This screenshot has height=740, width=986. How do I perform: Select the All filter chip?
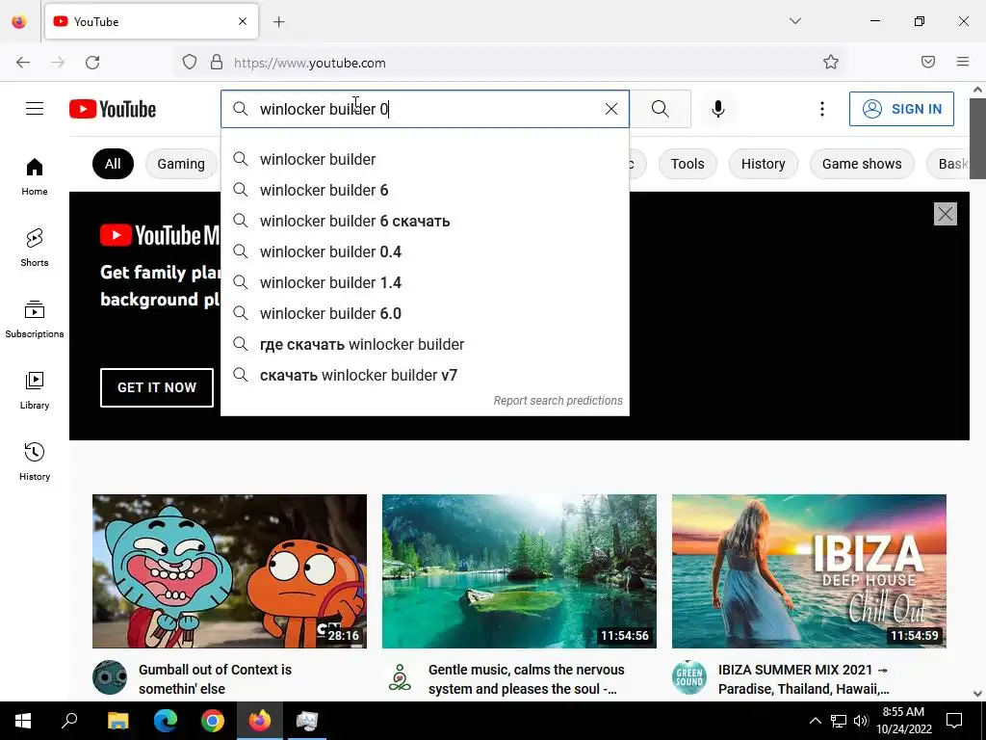tap(113, 164)
